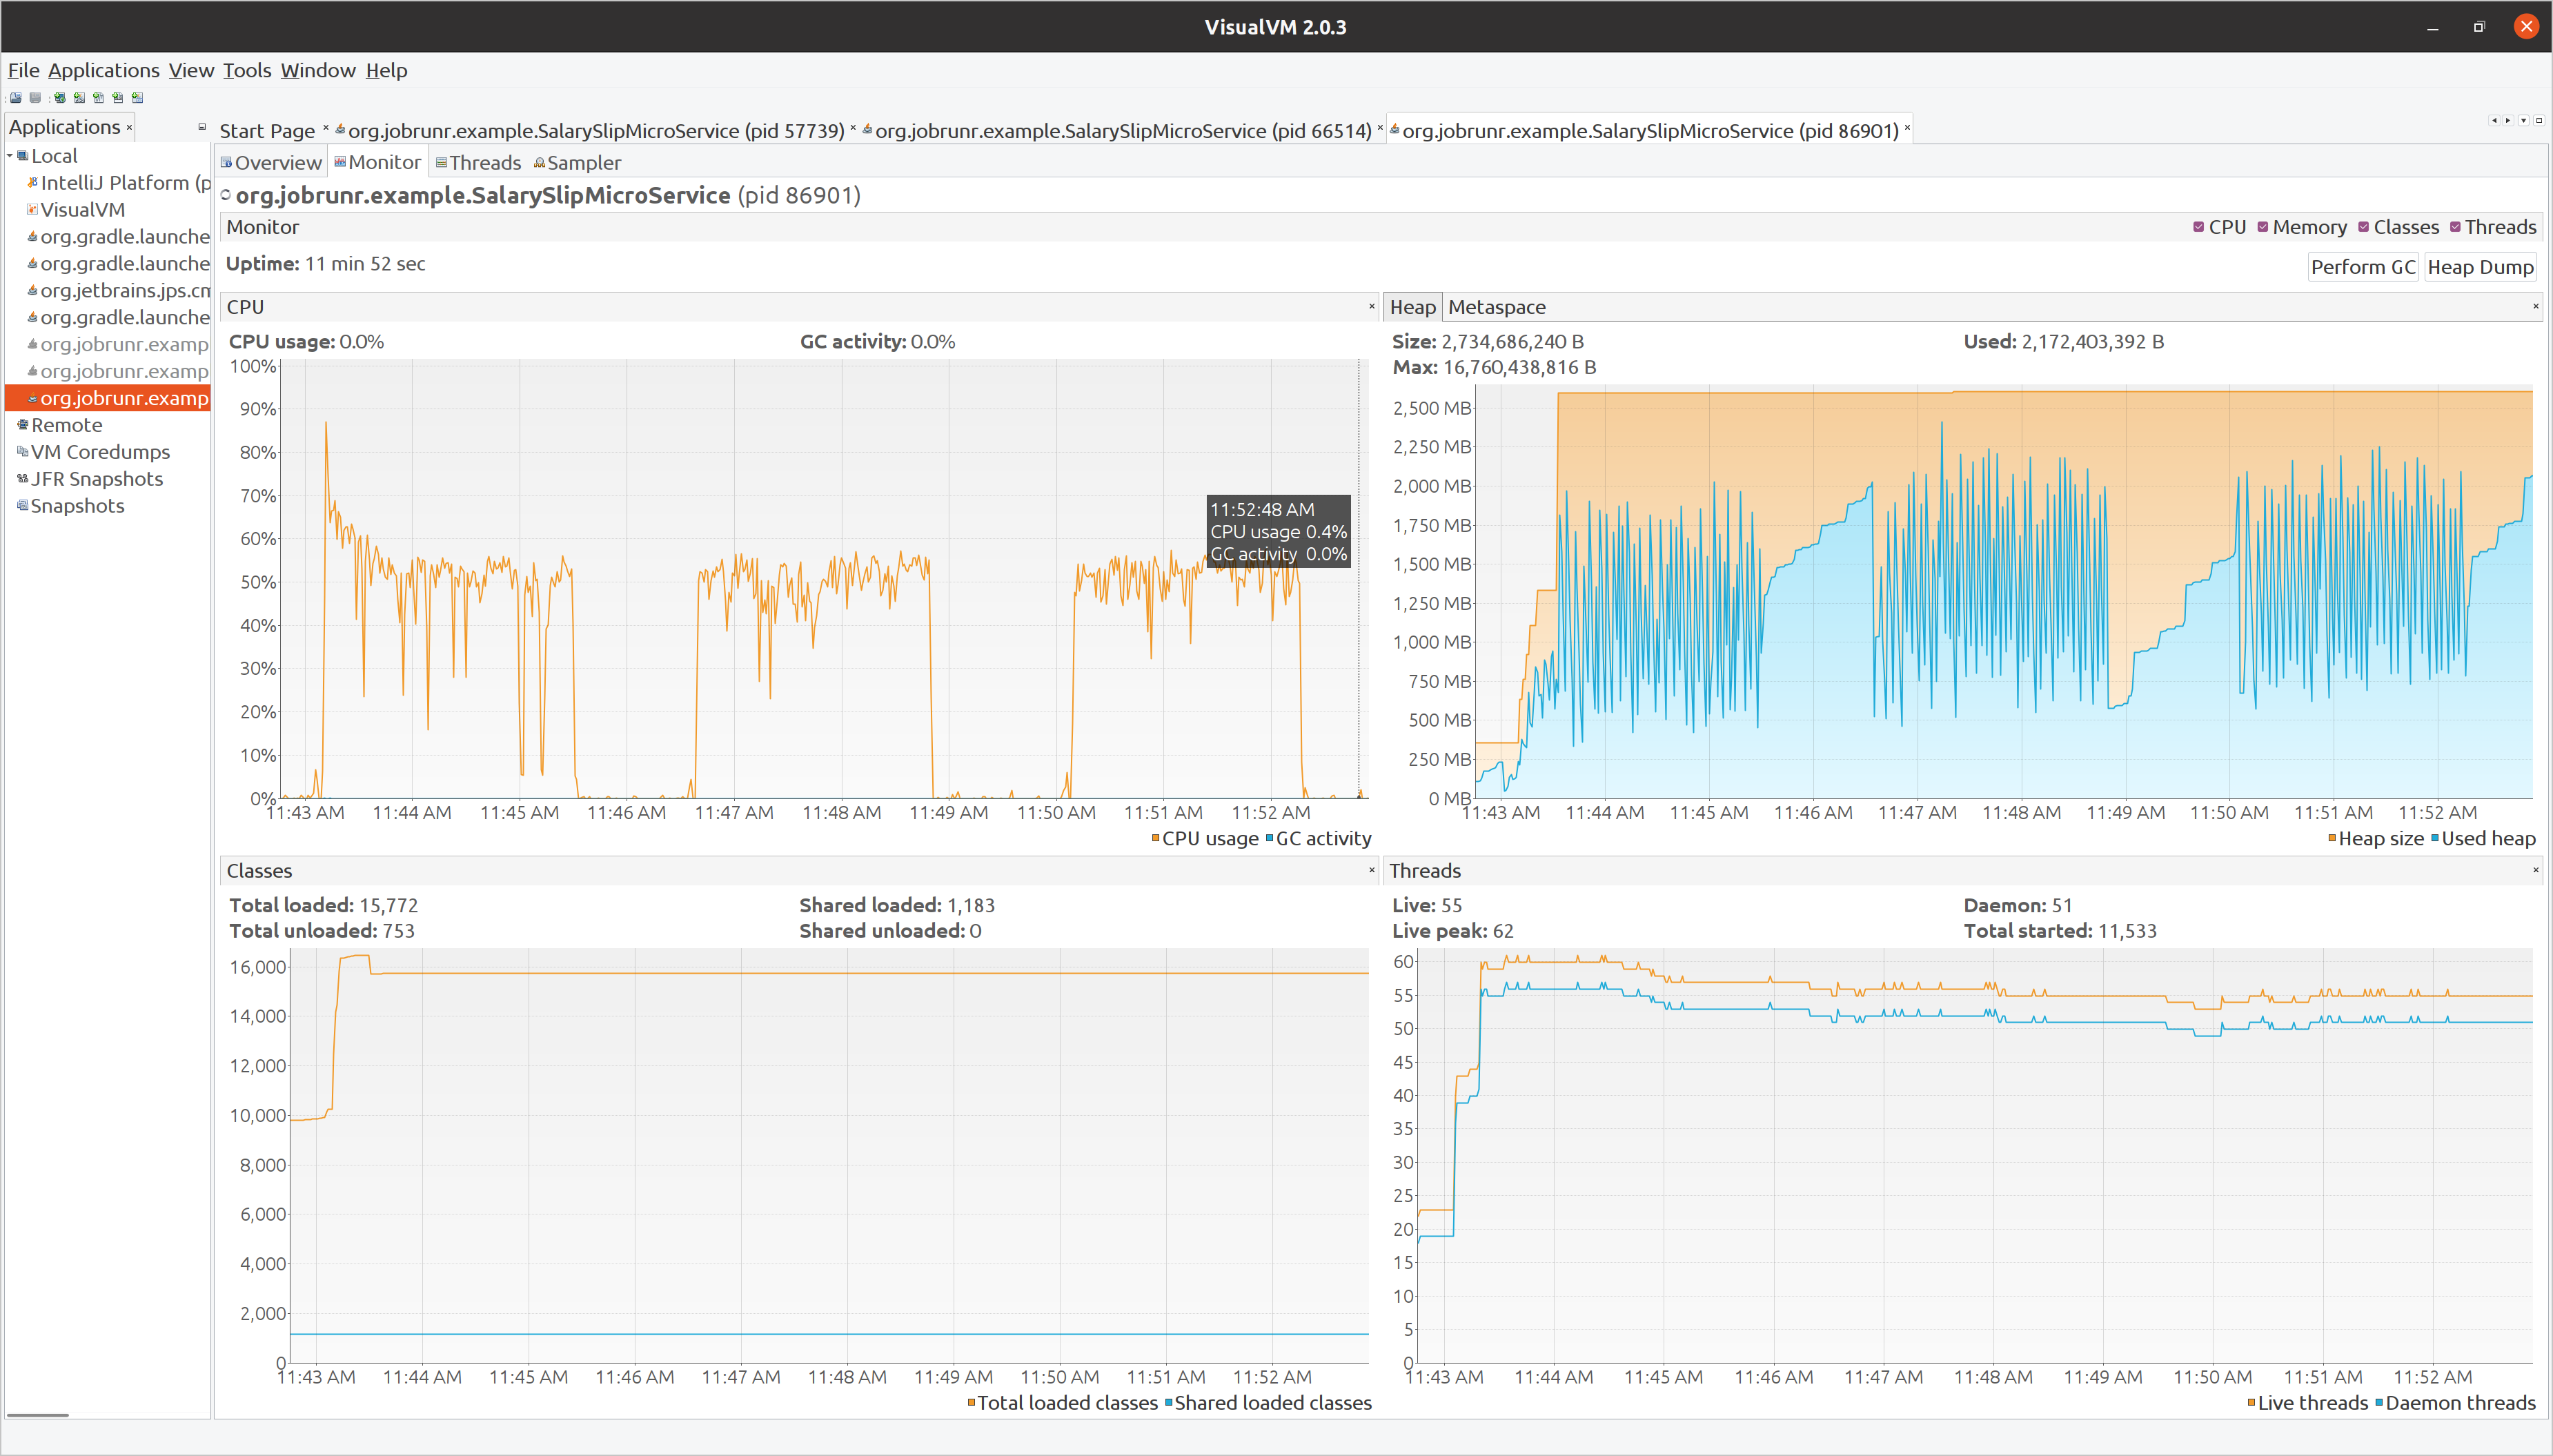Select IntelliJ Platform in Applications tree
This screenshot has width=2553, height=1456.
pyautogui.click(x=114, y=183)
